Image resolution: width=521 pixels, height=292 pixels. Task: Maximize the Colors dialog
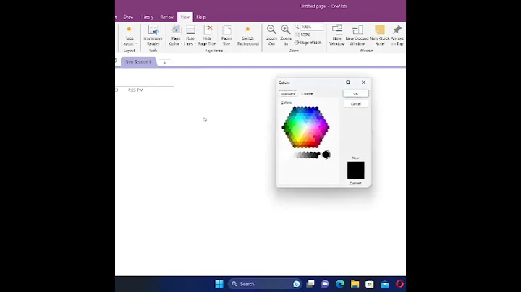[x=348, y=82]
